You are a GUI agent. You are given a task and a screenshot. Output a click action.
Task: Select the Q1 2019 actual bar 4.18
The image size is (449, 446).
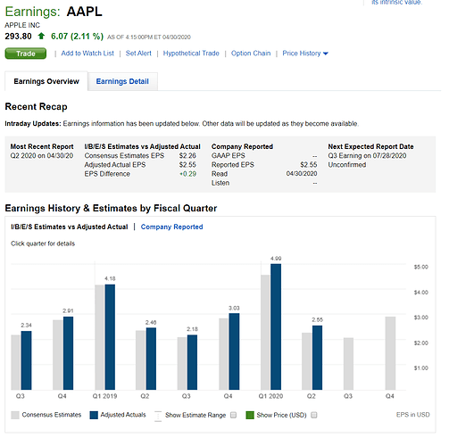click(x=110, y=337)
